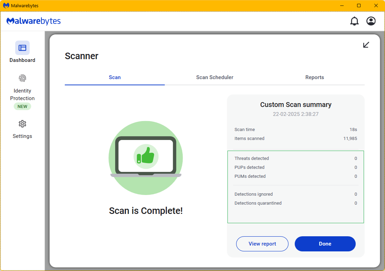Click the NEW badge under Identity Protection

[x=22, y=107]
